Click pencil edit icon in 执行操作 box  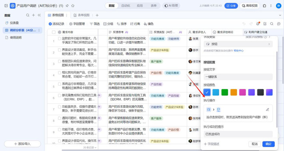267,110
